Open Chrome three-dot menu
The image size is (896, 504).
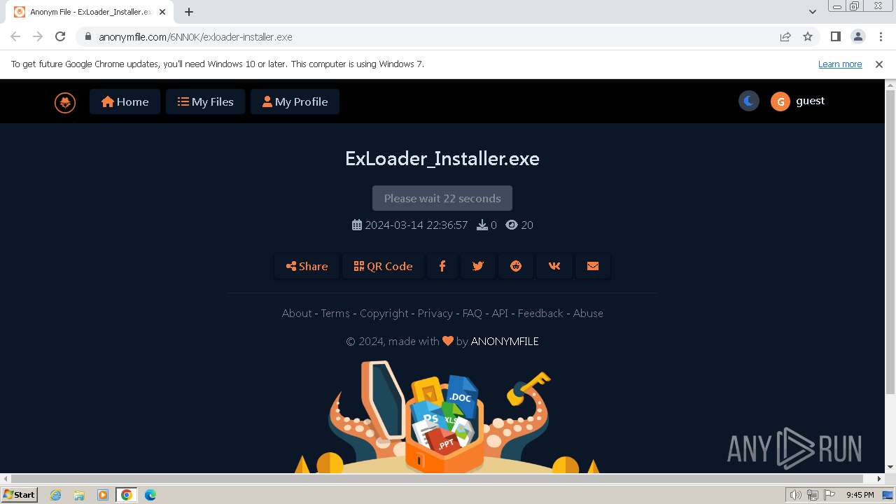click(x=881, y=36)
